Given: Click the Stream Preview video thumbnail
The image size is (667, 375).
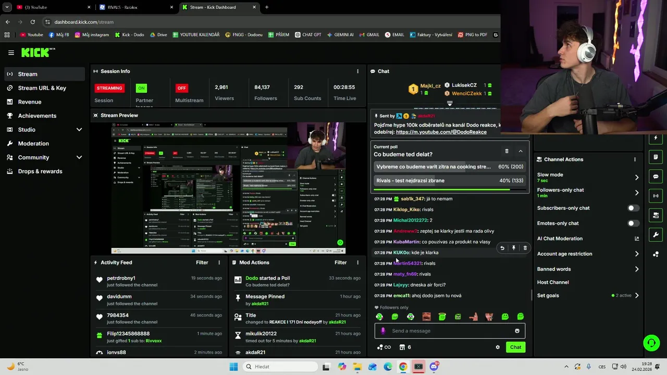Looking at the screenshot, I should click(228, 188).
